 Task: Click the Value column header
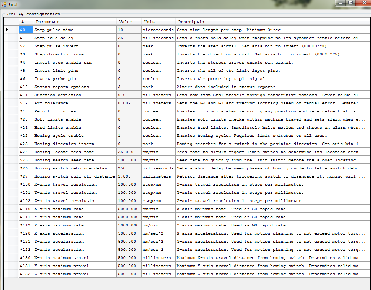tap(129, 22)
